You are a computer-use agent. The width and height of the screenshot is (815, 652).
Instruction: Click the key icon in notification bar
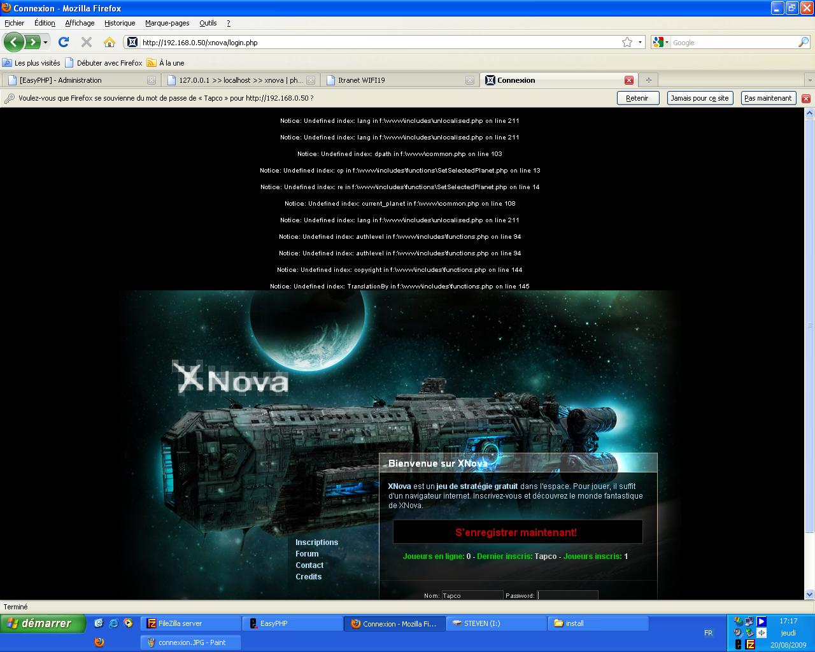(10, 98)
